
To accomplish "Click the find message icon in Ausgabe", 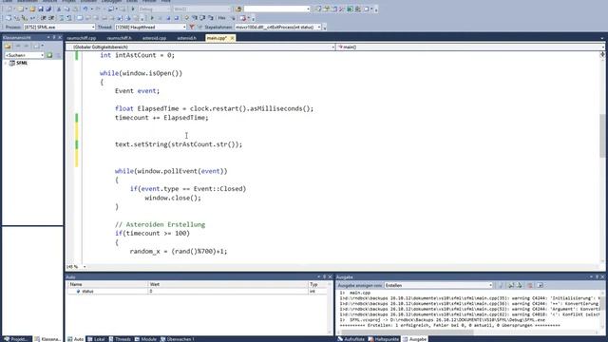I will pos(501,285).
